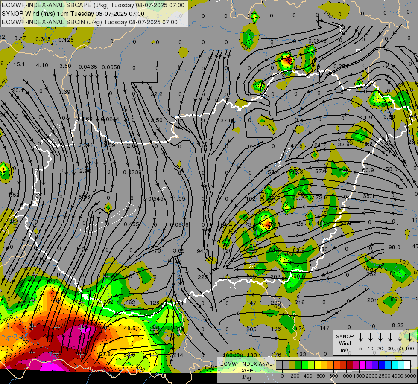Screen dimensions: 418x384
Task: Pick the dark green swatch in the CAPE legend
Action: [x=298, y=365]
